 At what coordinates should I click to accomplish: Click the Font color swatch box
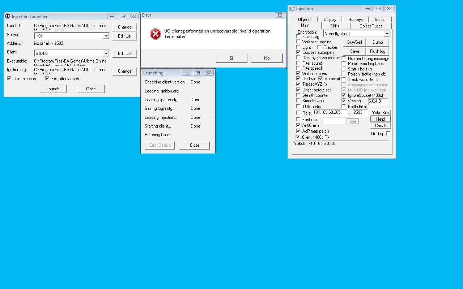click(x=334, y=121)
